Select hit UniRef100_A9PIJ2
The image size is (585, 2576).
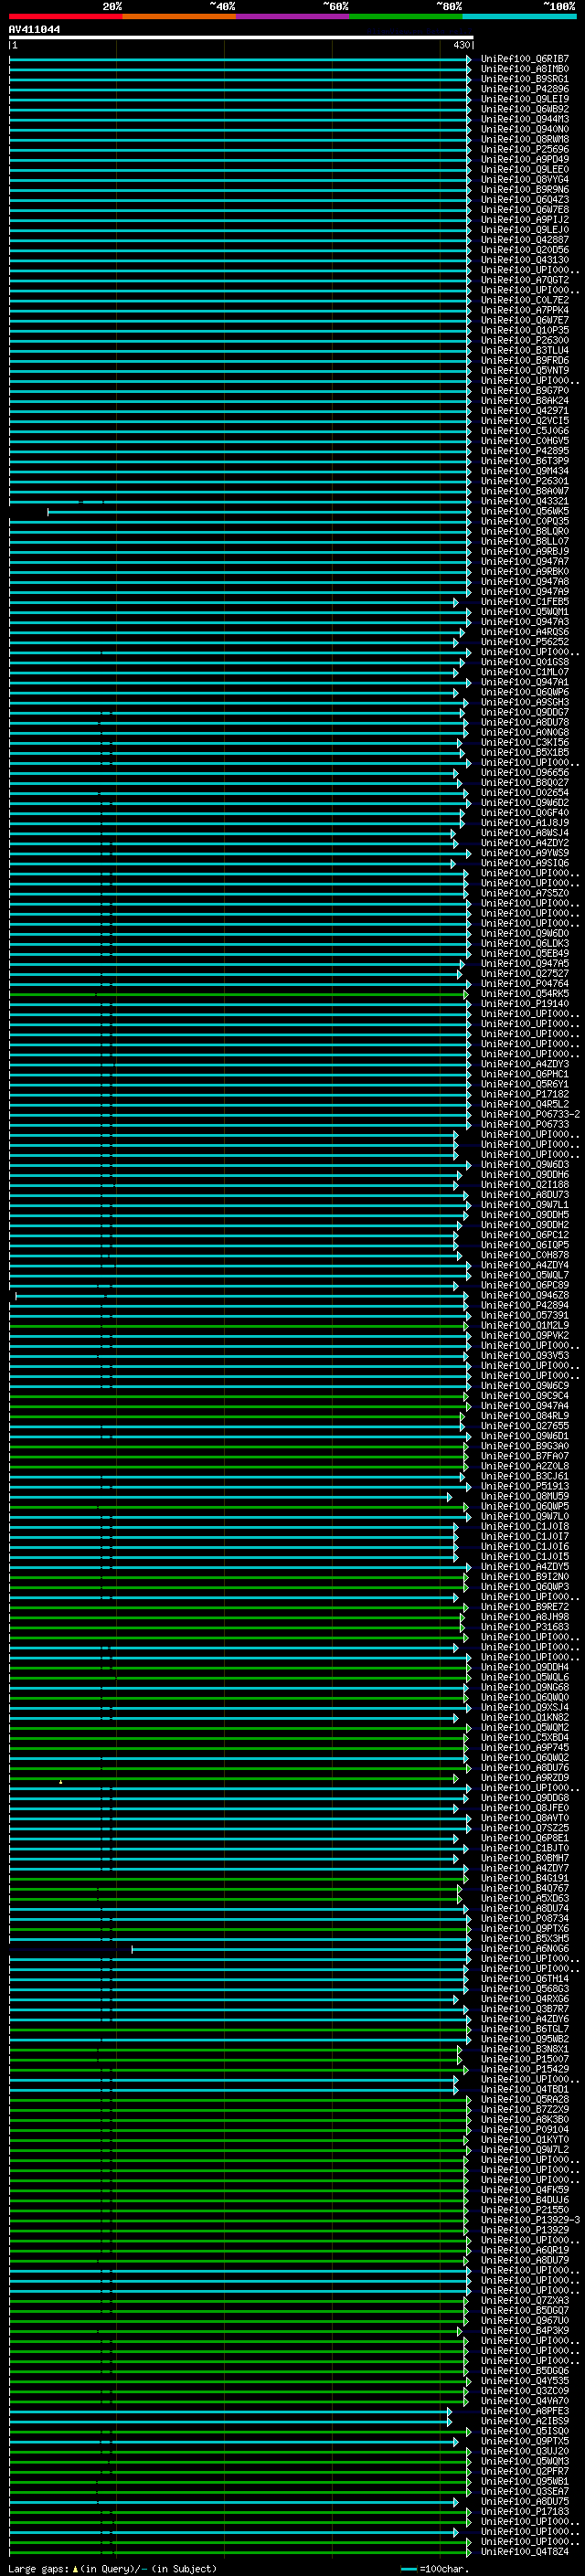pyautogui.click(x=524, y=220)
